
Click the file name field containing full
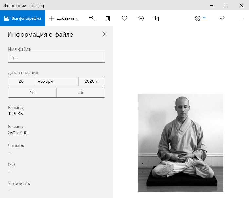56,57
